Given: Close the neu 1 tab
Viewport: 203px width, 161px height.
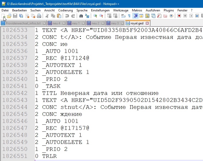Looking at the screenshot, I should coord(83,23).
